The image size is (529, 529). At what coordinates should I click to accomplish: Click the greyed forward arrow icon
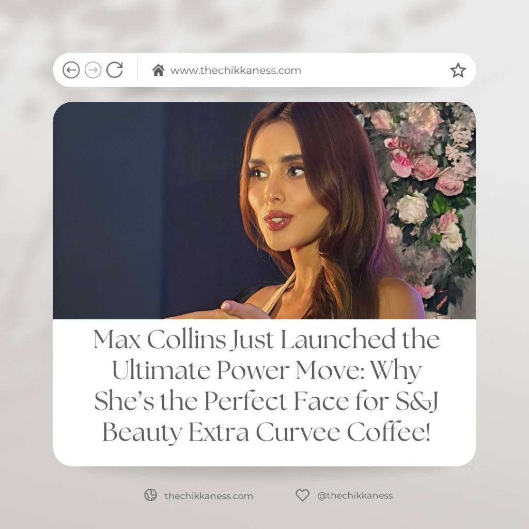(93, 70)
